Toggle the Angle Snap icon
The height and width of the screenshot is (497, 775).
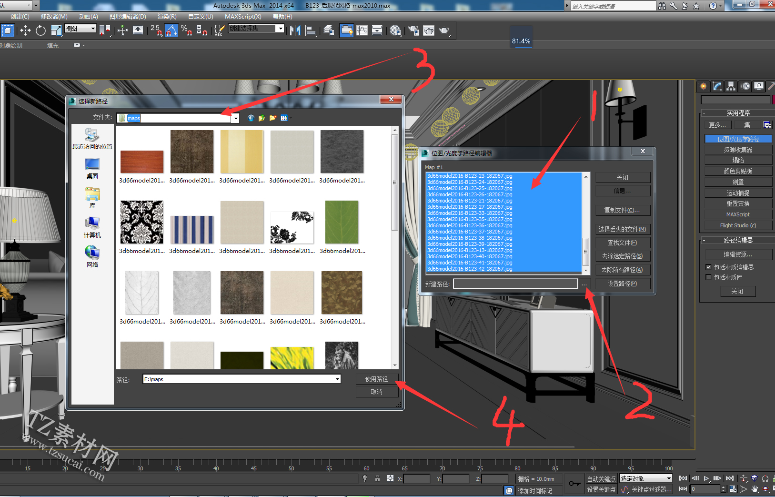coord(171,30)
